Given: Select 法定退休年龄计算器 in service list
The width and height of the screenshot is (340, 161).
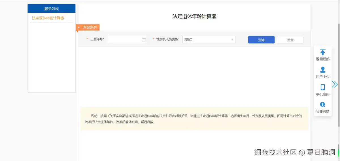Looking at the screenshot, I should (48, 18).
